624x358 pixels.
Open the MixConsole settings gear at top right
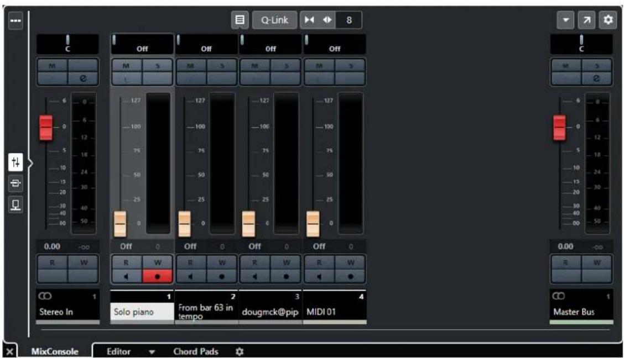(x=608, y=20)
